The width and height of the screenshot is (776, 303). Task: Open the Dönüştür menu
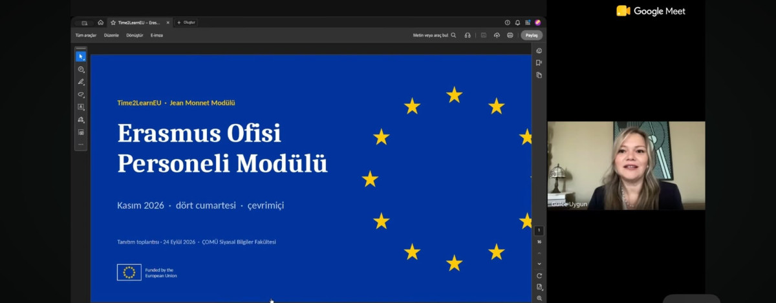135,36
